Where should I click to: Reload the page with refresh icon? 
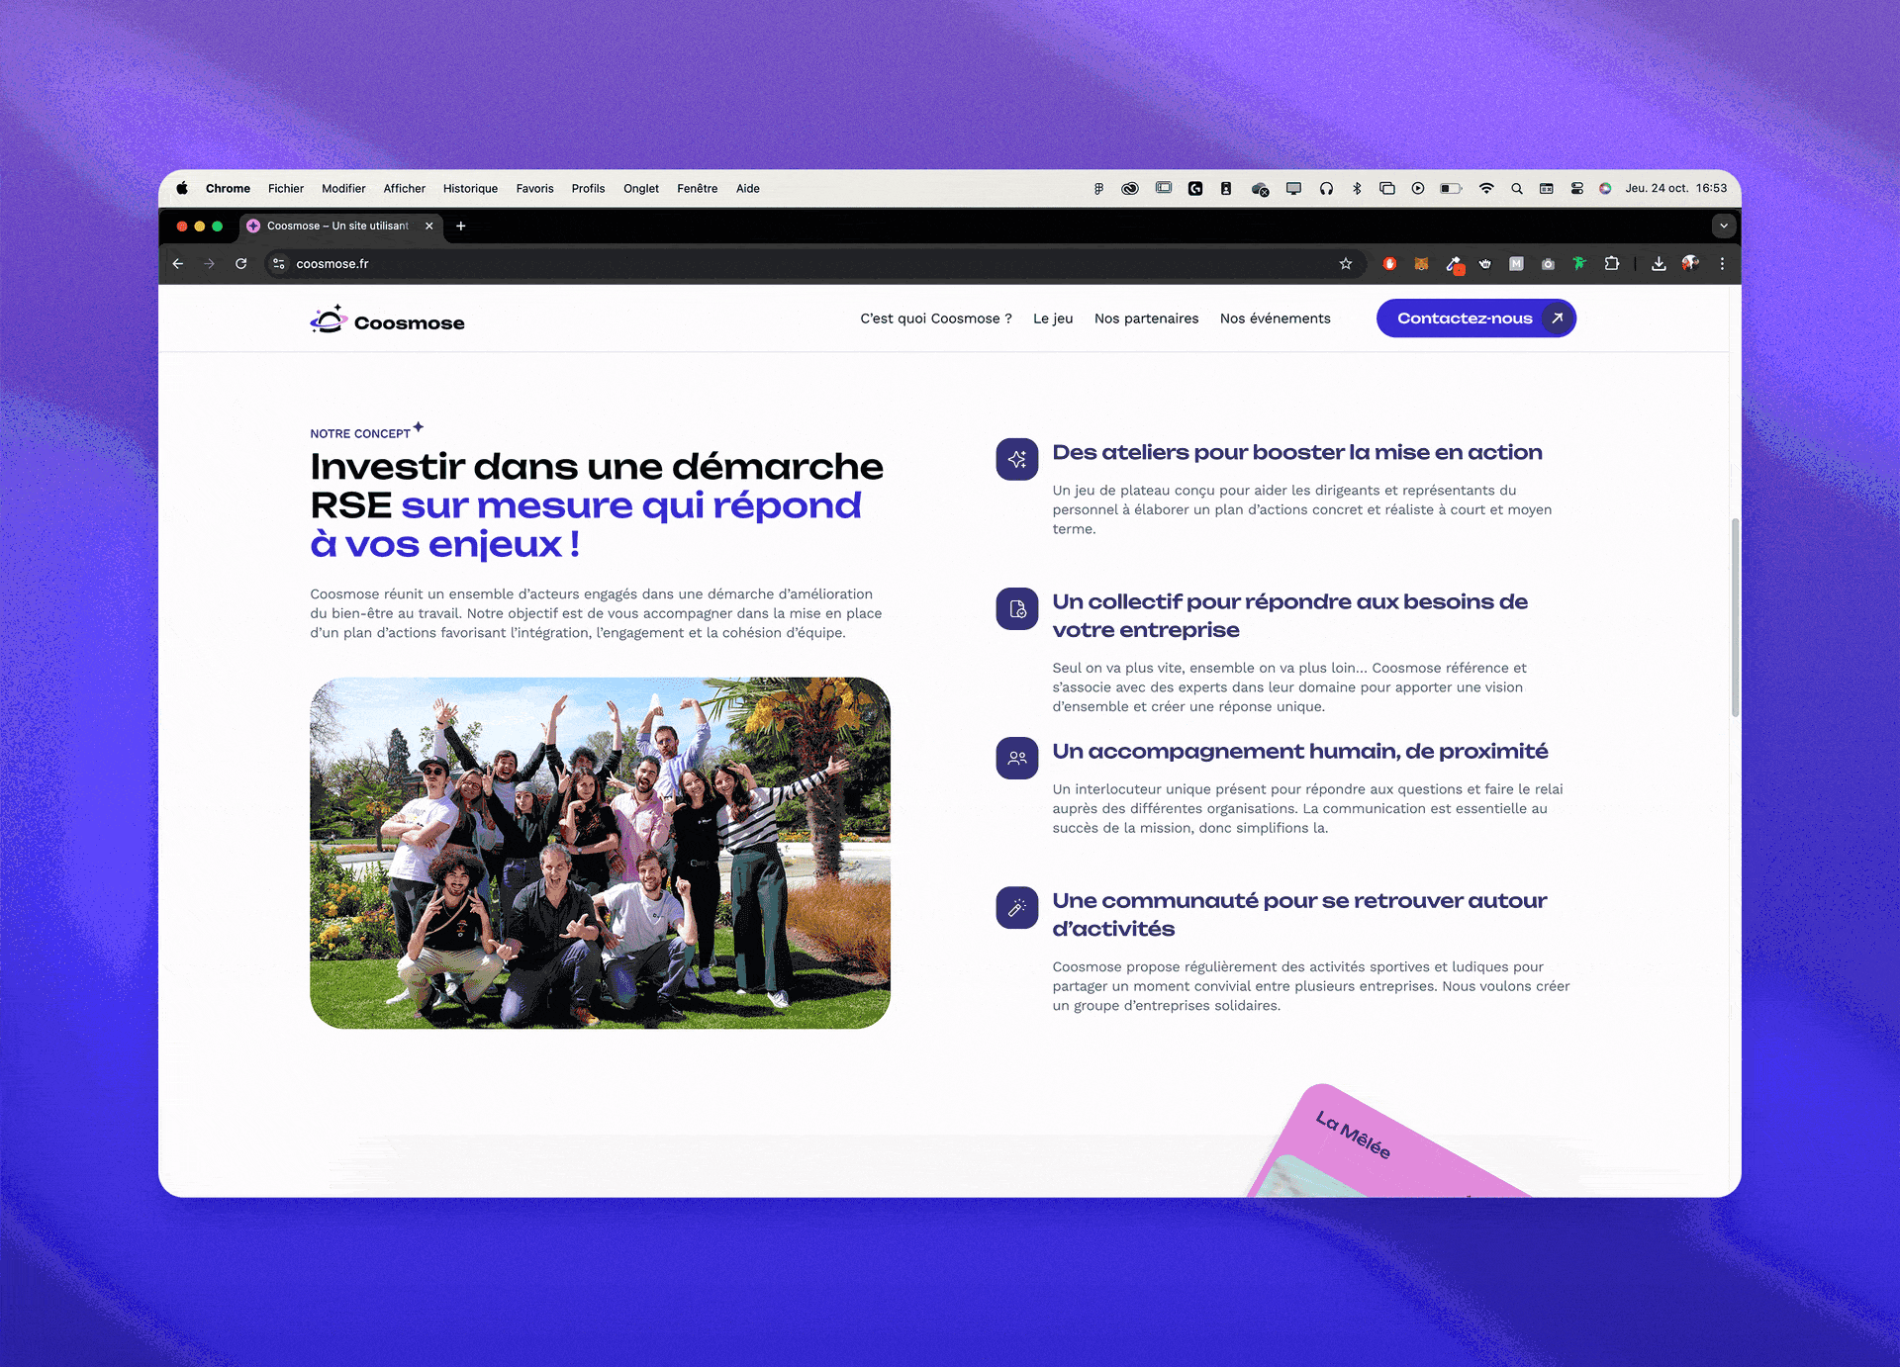[240, 264]
